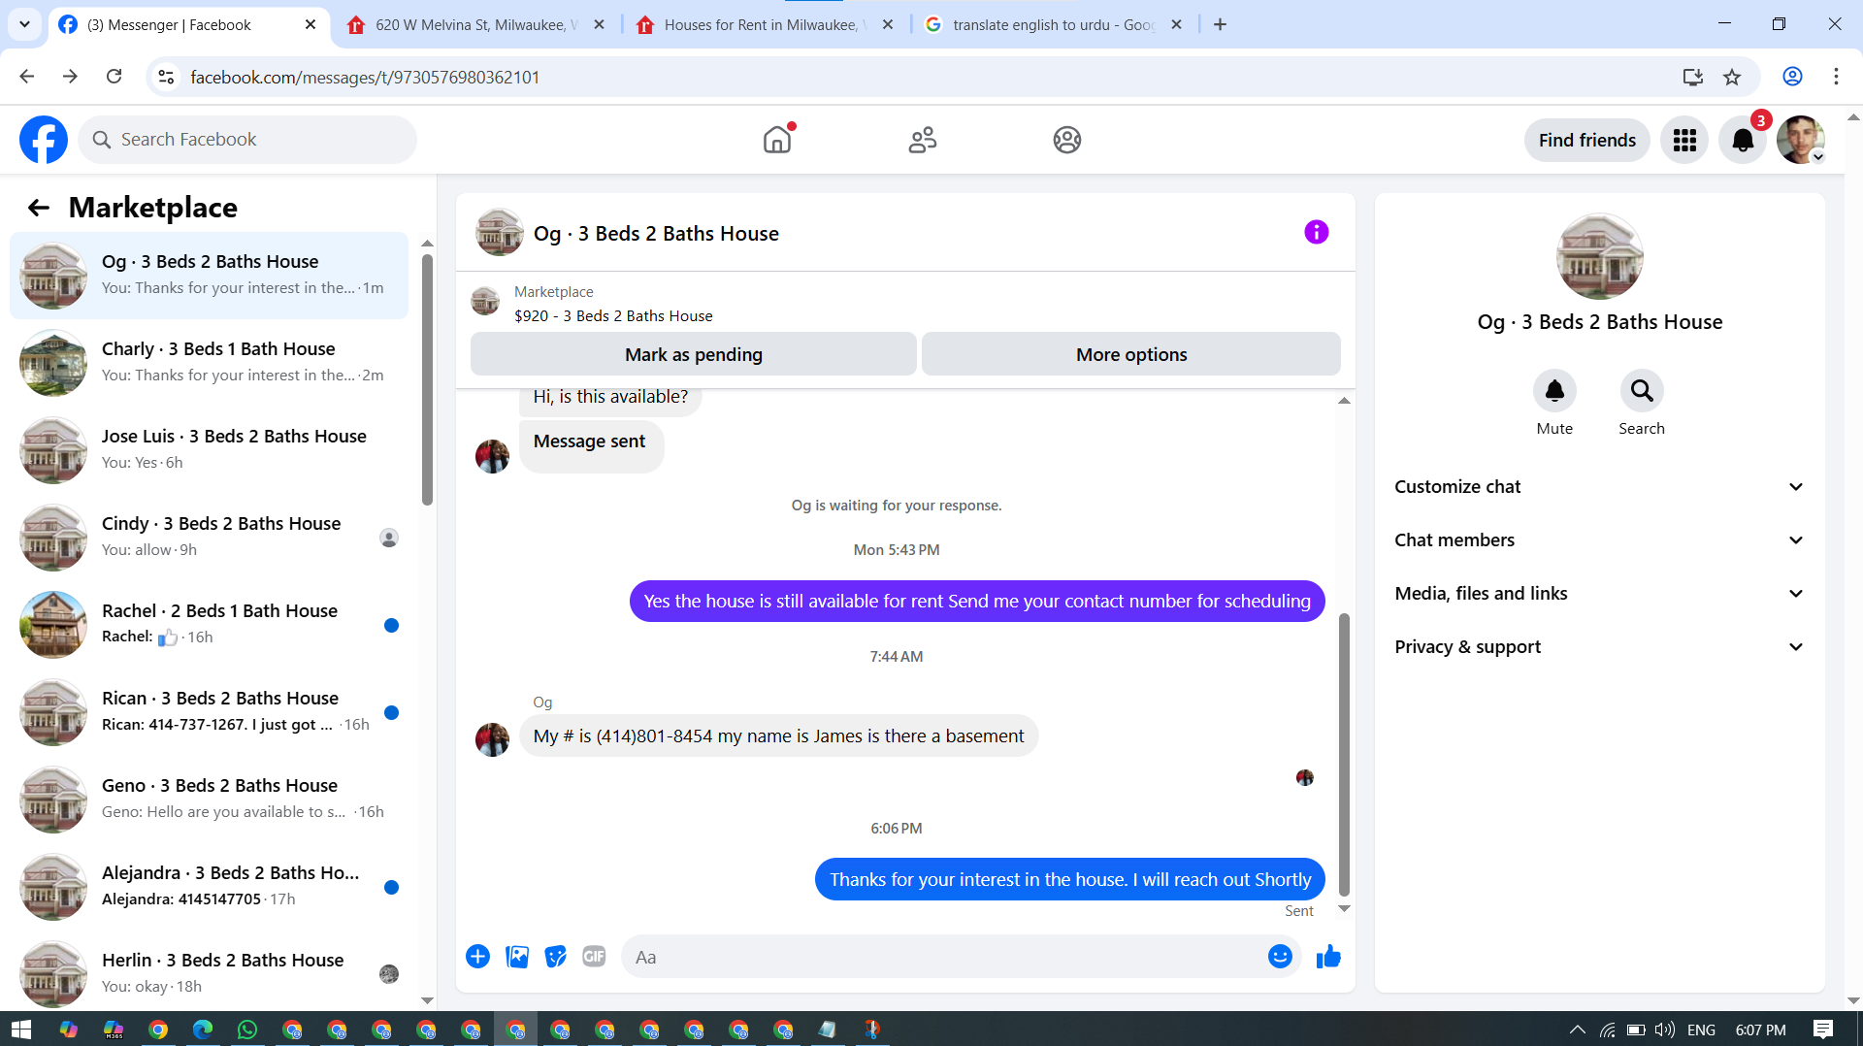The width and height of the screenshot is (1863, 1046).
Task: Open More options for the listing
Action: 1131,354
